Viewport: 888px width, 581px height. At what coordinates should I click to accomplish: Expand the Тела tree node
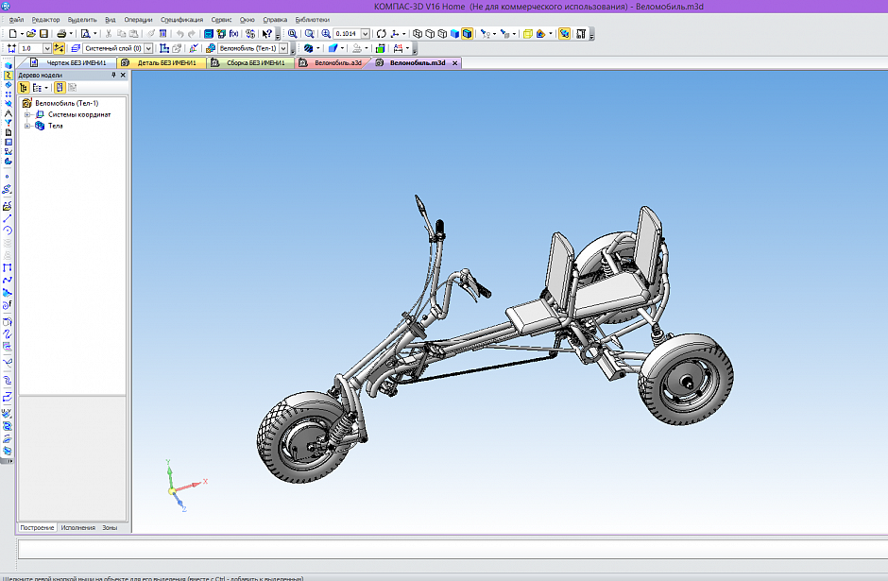click(x=26, y=126)
